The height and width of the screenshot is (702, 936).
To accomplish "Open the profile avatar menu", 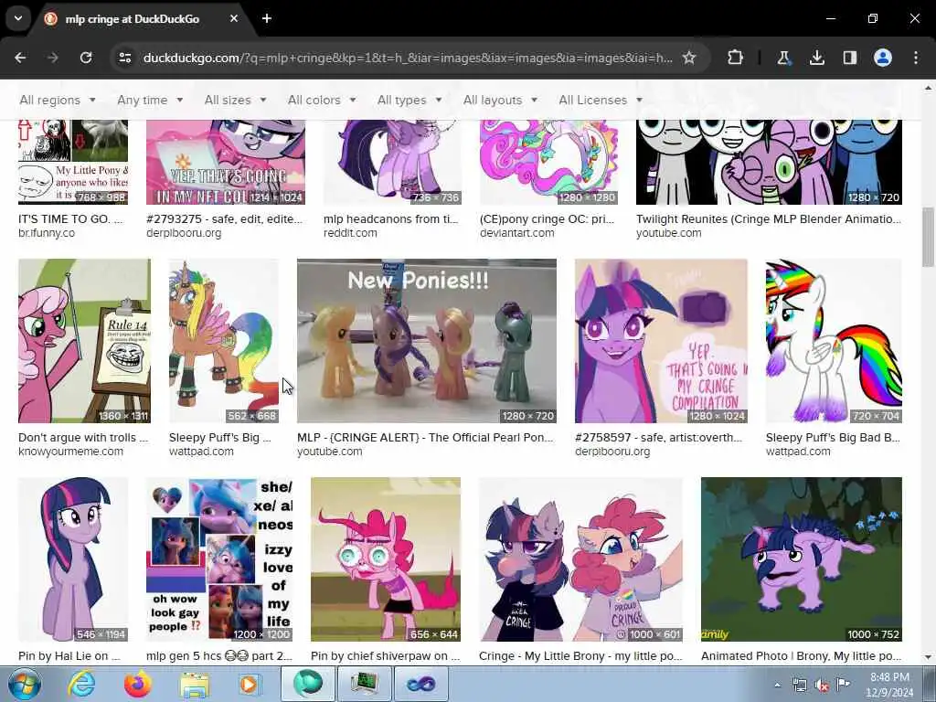I will (x=883, y=58).
